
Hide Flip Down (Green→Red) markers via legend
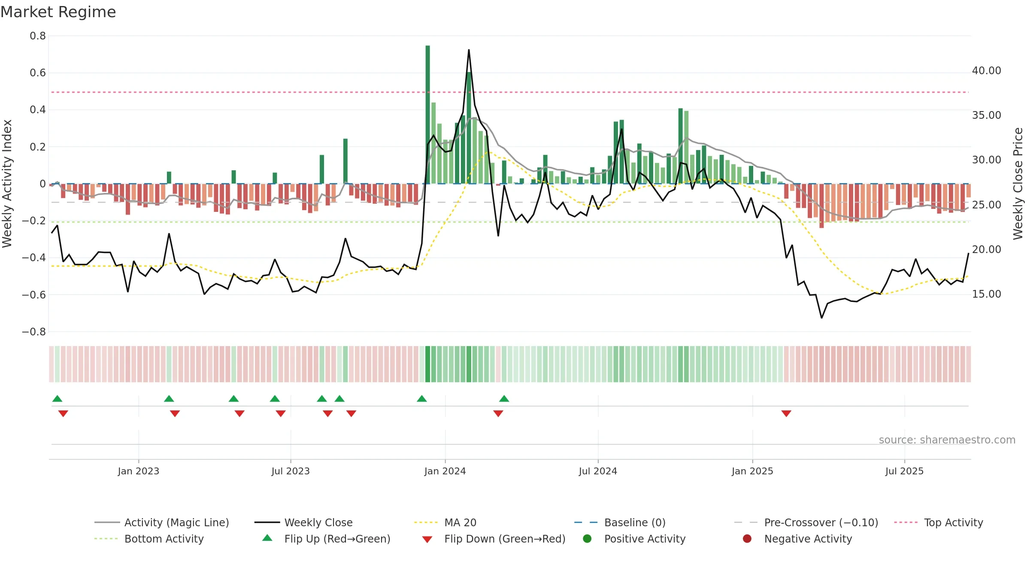coord(494,539)
